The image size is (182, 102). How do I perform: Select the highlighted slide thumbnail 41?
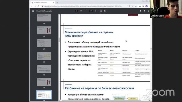[44, 95]
